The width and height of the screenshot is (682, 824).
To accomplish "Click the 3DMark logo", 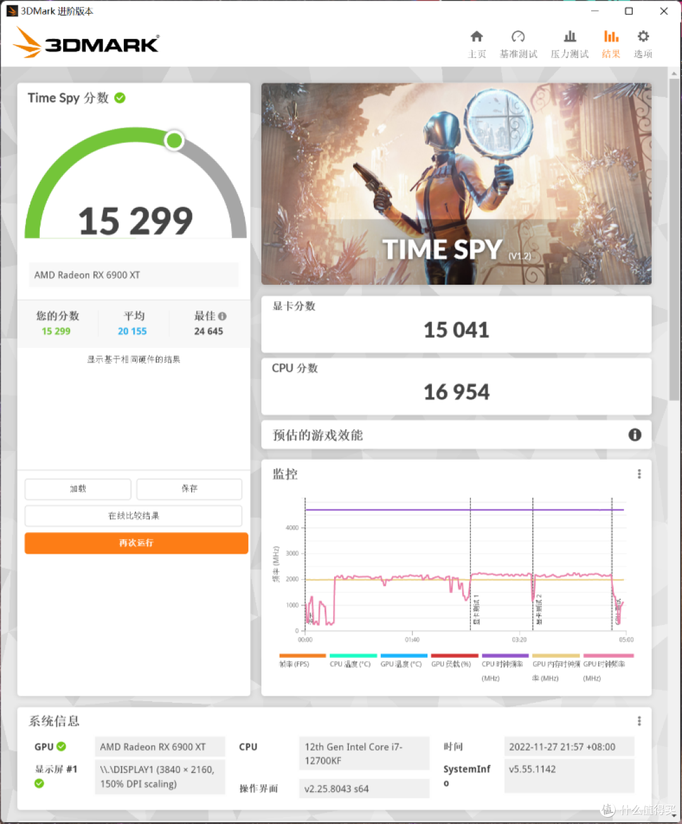I will (x=87, y=43).
